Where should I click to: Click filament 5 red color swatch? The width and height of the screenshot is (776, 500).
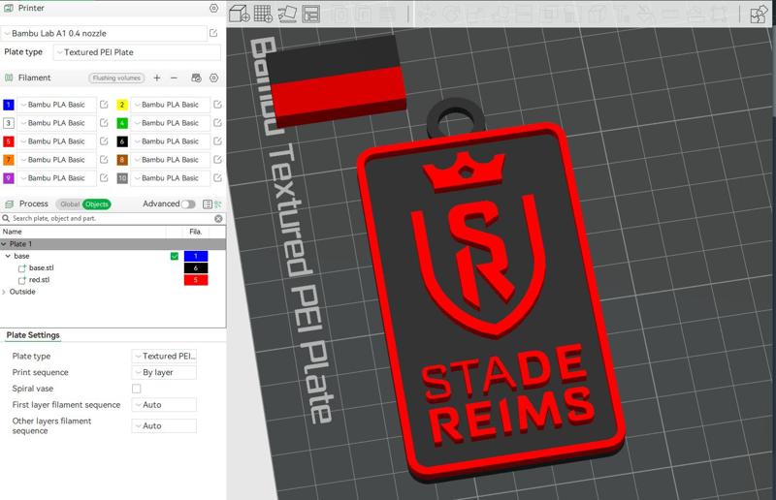pos(9,141)
